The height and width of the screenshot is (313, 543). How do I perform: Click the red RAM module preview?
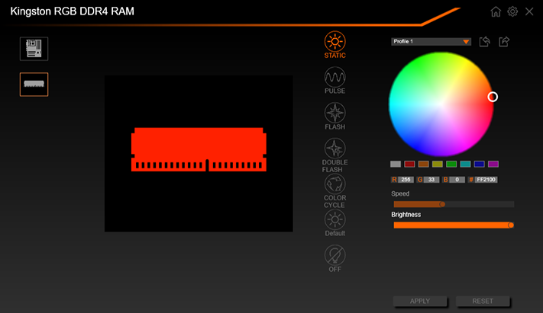pyautogui.click(x=199, y=149)
